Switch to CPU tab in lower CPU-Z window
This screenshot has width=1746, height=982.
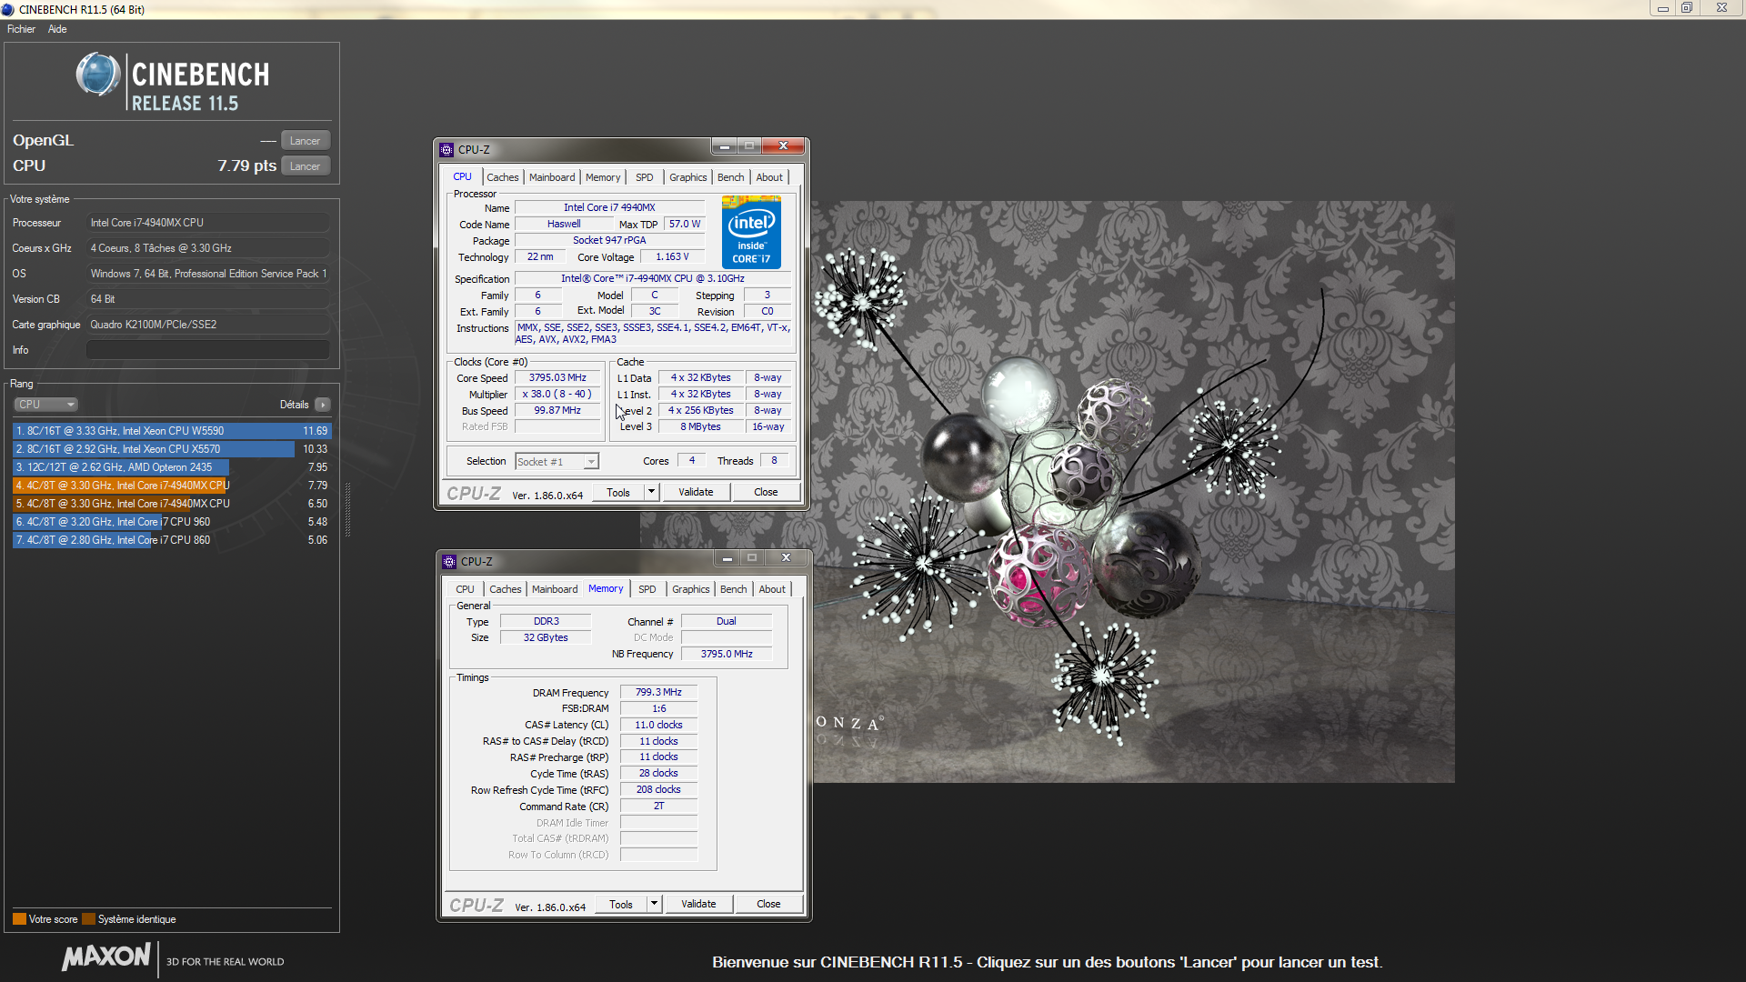(x=466, y=589)
